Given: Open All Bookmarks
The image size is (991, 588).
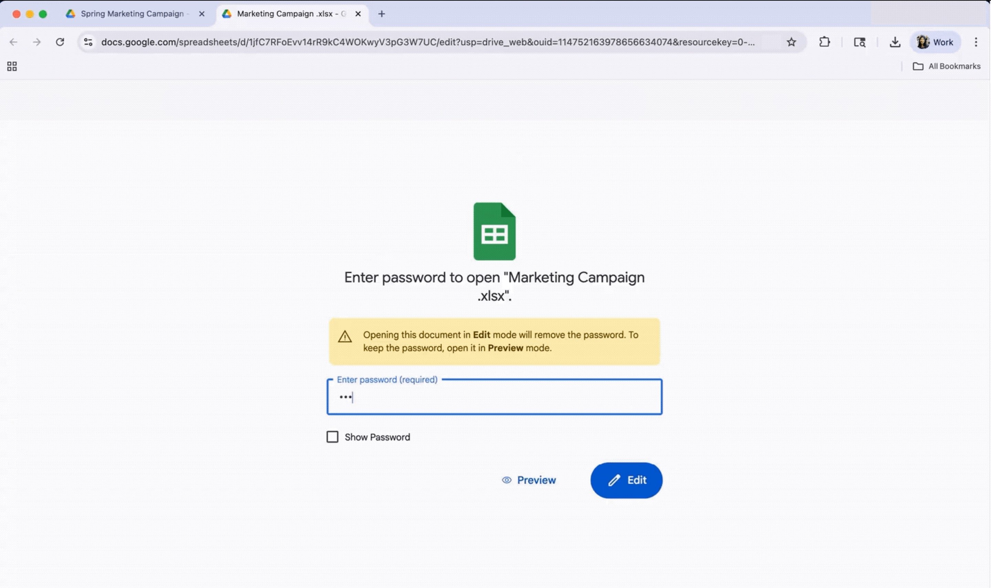Looking at the screenshot, I should pos(947,66).
